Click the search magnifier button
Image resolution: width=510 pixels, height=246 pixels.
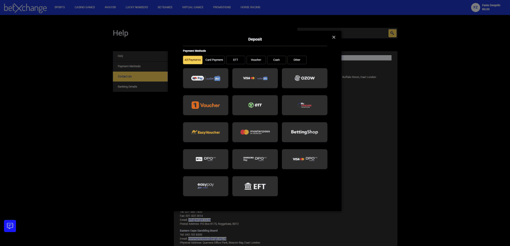coord(392,33)
